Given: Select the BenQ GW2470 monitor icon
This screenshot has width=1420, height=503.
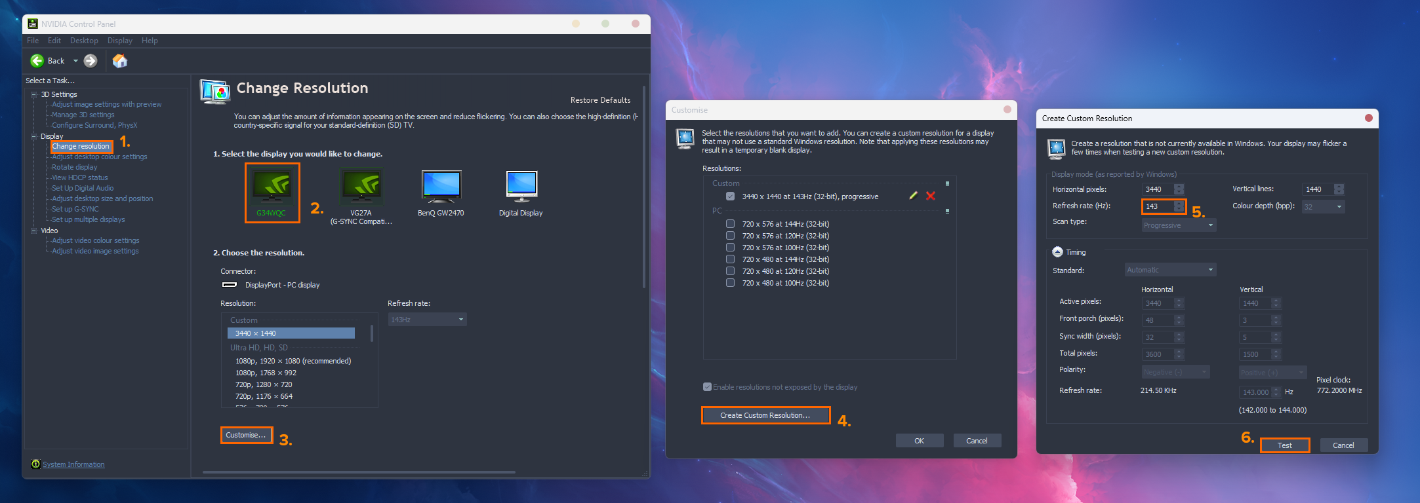Looking at the screenshot, I should (441, 187).
